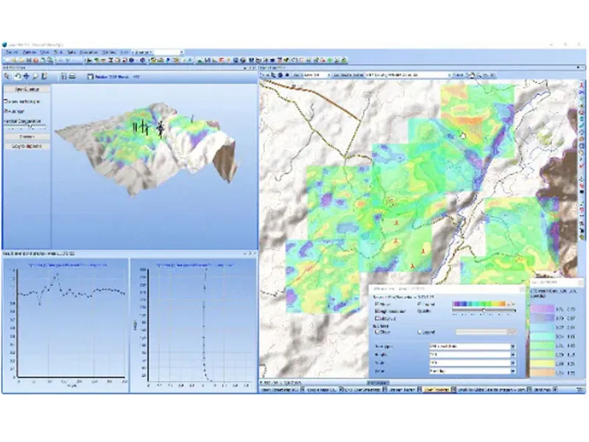The height and width of the screenshot is (442, 589).
Task: Click the printer icon in 3D view toolbar
Action: click(x=72, y=75)
